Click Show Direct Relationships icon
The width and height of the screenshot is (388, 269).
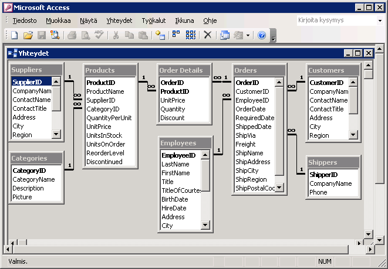[x=176, y=35]
